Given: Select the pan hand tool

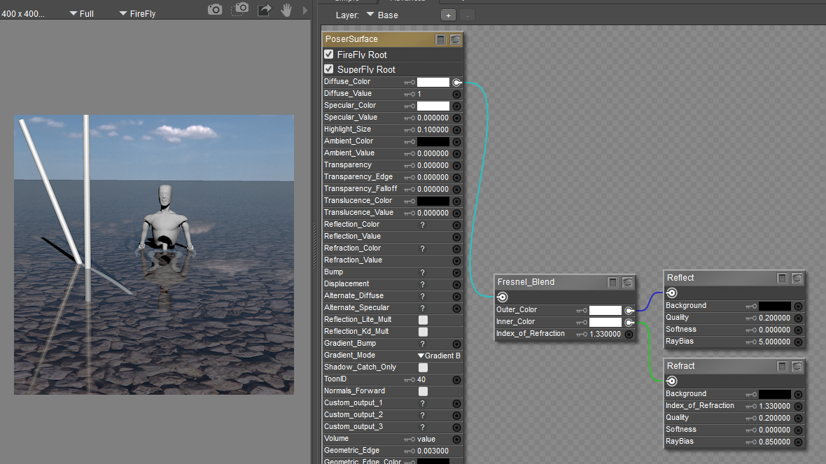Looking at the screenshot, I should tap(286, 9).
